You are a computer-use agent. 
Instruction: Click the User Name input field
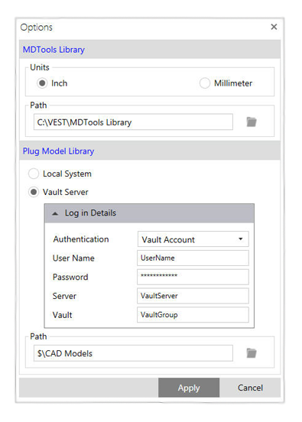pyautogui.click(x=193, y=258)
